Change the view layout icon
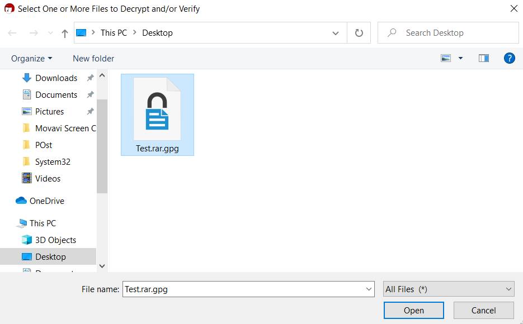 coord(446,58)
